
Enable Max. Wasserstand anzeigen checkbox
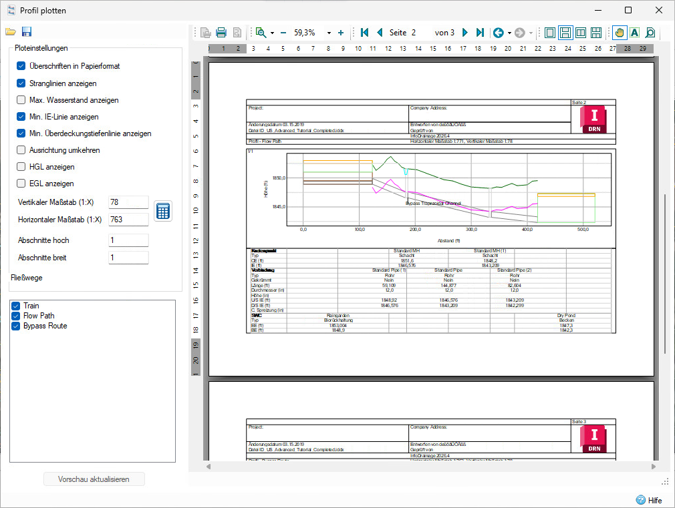pyautogui.click(x=21, y=100)
